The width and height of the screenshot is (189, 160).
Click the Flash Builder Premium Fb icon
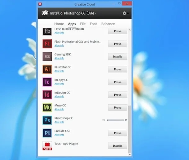[47, 32]
